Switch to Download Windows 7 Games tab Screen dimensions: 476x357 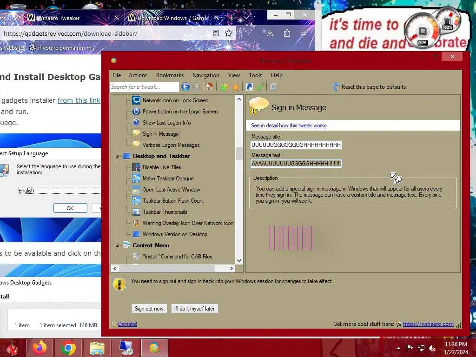173,18
